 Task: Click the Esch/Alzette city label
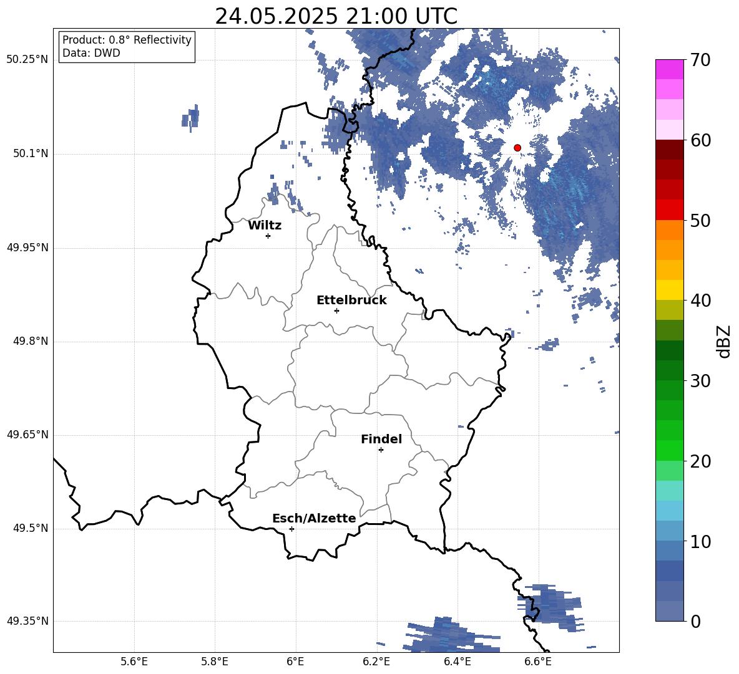[314, 518]
